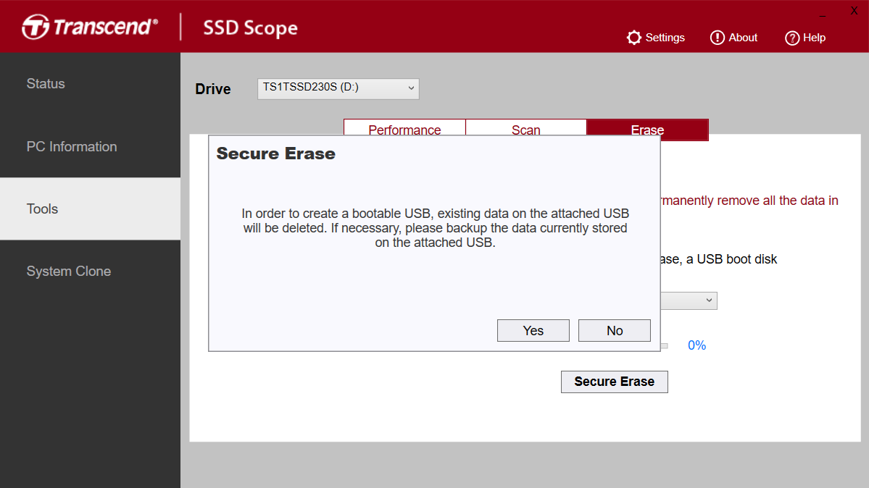Open the Status section

pyautogui.click(x=91, y=84)
